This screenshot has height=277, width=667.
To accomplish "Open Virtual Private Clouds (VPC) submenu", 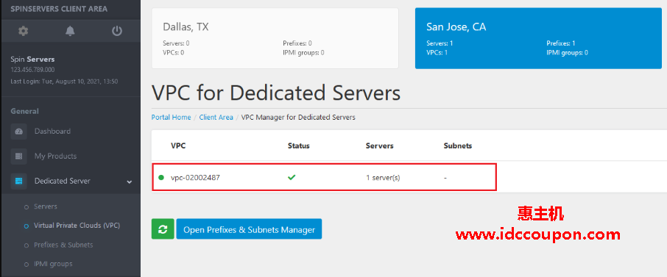I will (77, 225).
